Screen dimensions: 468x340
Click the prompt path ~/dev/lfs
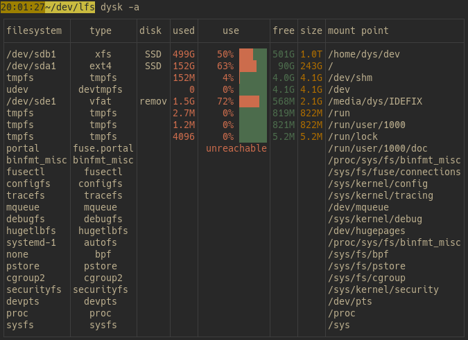pyautogui.click(x=70, y=7)
